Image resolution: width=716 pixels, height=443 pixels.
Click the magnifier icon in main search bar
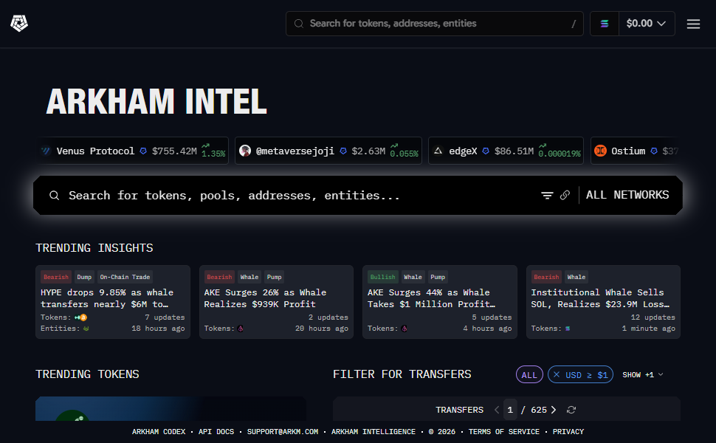click(x=55, y=196)
